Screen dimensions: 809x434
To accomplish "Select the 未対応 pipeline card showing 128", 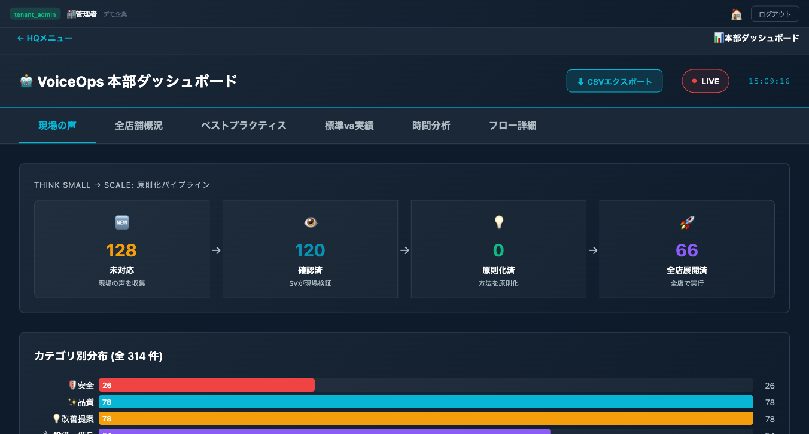I will point(121,249).
